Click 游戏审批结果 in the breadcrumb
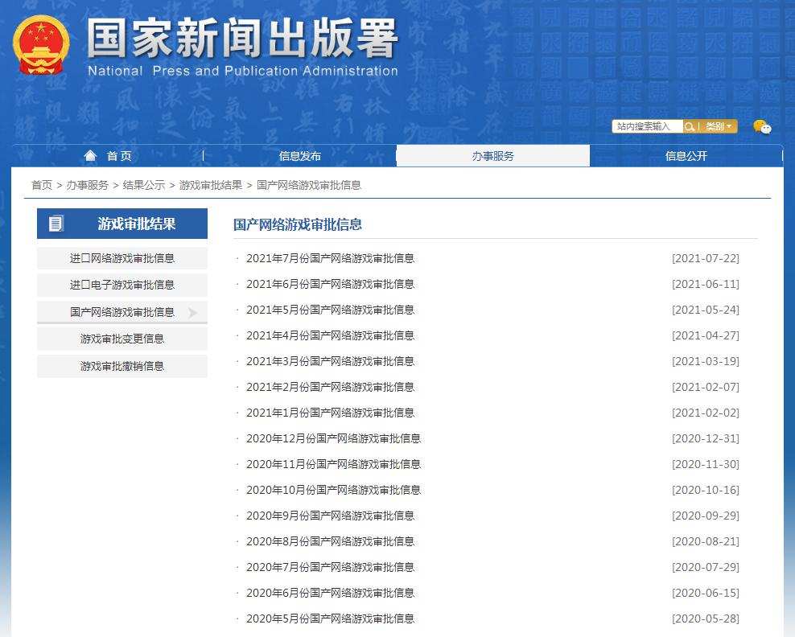The width and height of the screenshot is (795, 637). 210,185
